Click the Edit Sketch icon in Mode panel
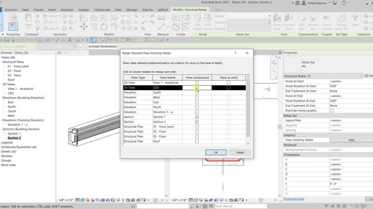Screen dimensions: 373x209 tap(198, 22)
